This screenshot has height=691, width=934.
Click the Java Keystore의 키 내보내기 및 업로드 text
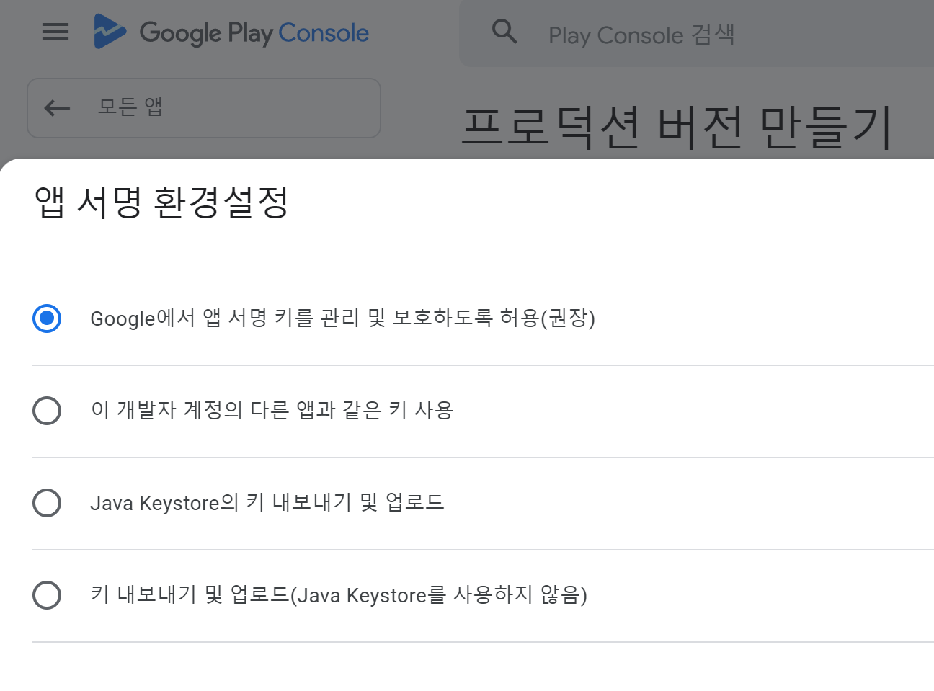click(267, 502)
